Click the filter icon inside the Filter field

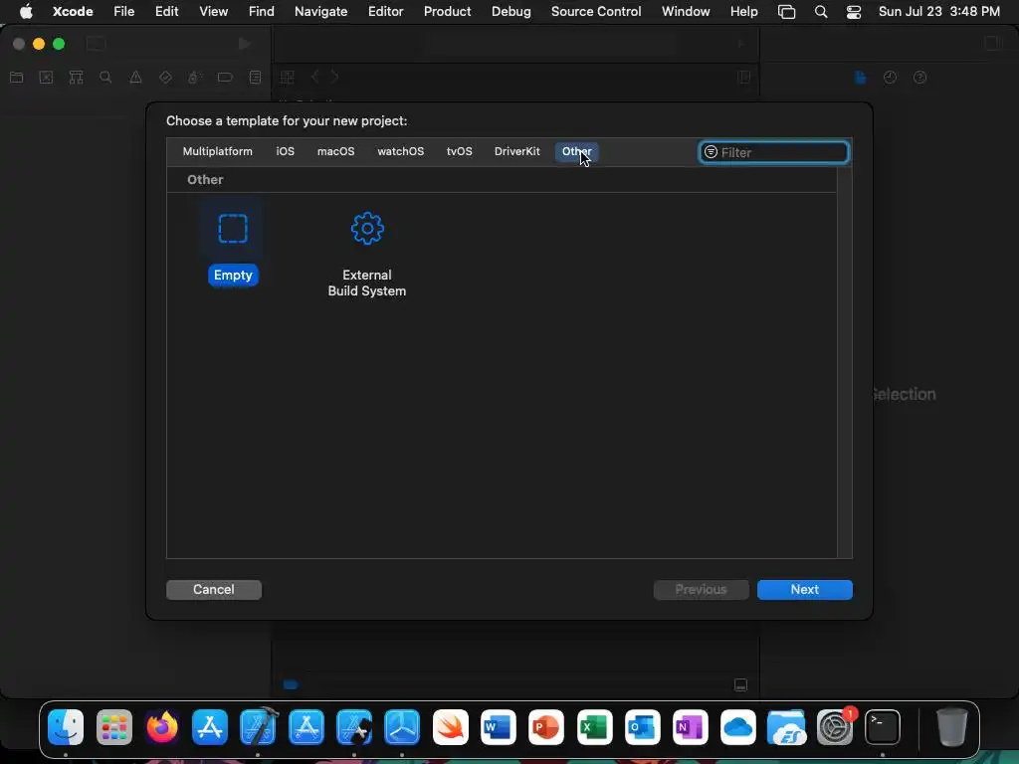[711, 152]
